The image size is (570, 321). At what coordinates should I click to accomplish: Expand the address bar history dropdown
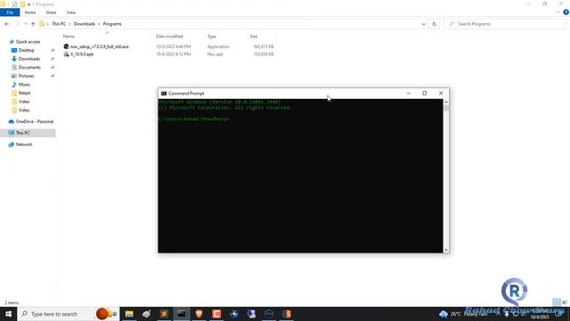[x=423, y=24]
